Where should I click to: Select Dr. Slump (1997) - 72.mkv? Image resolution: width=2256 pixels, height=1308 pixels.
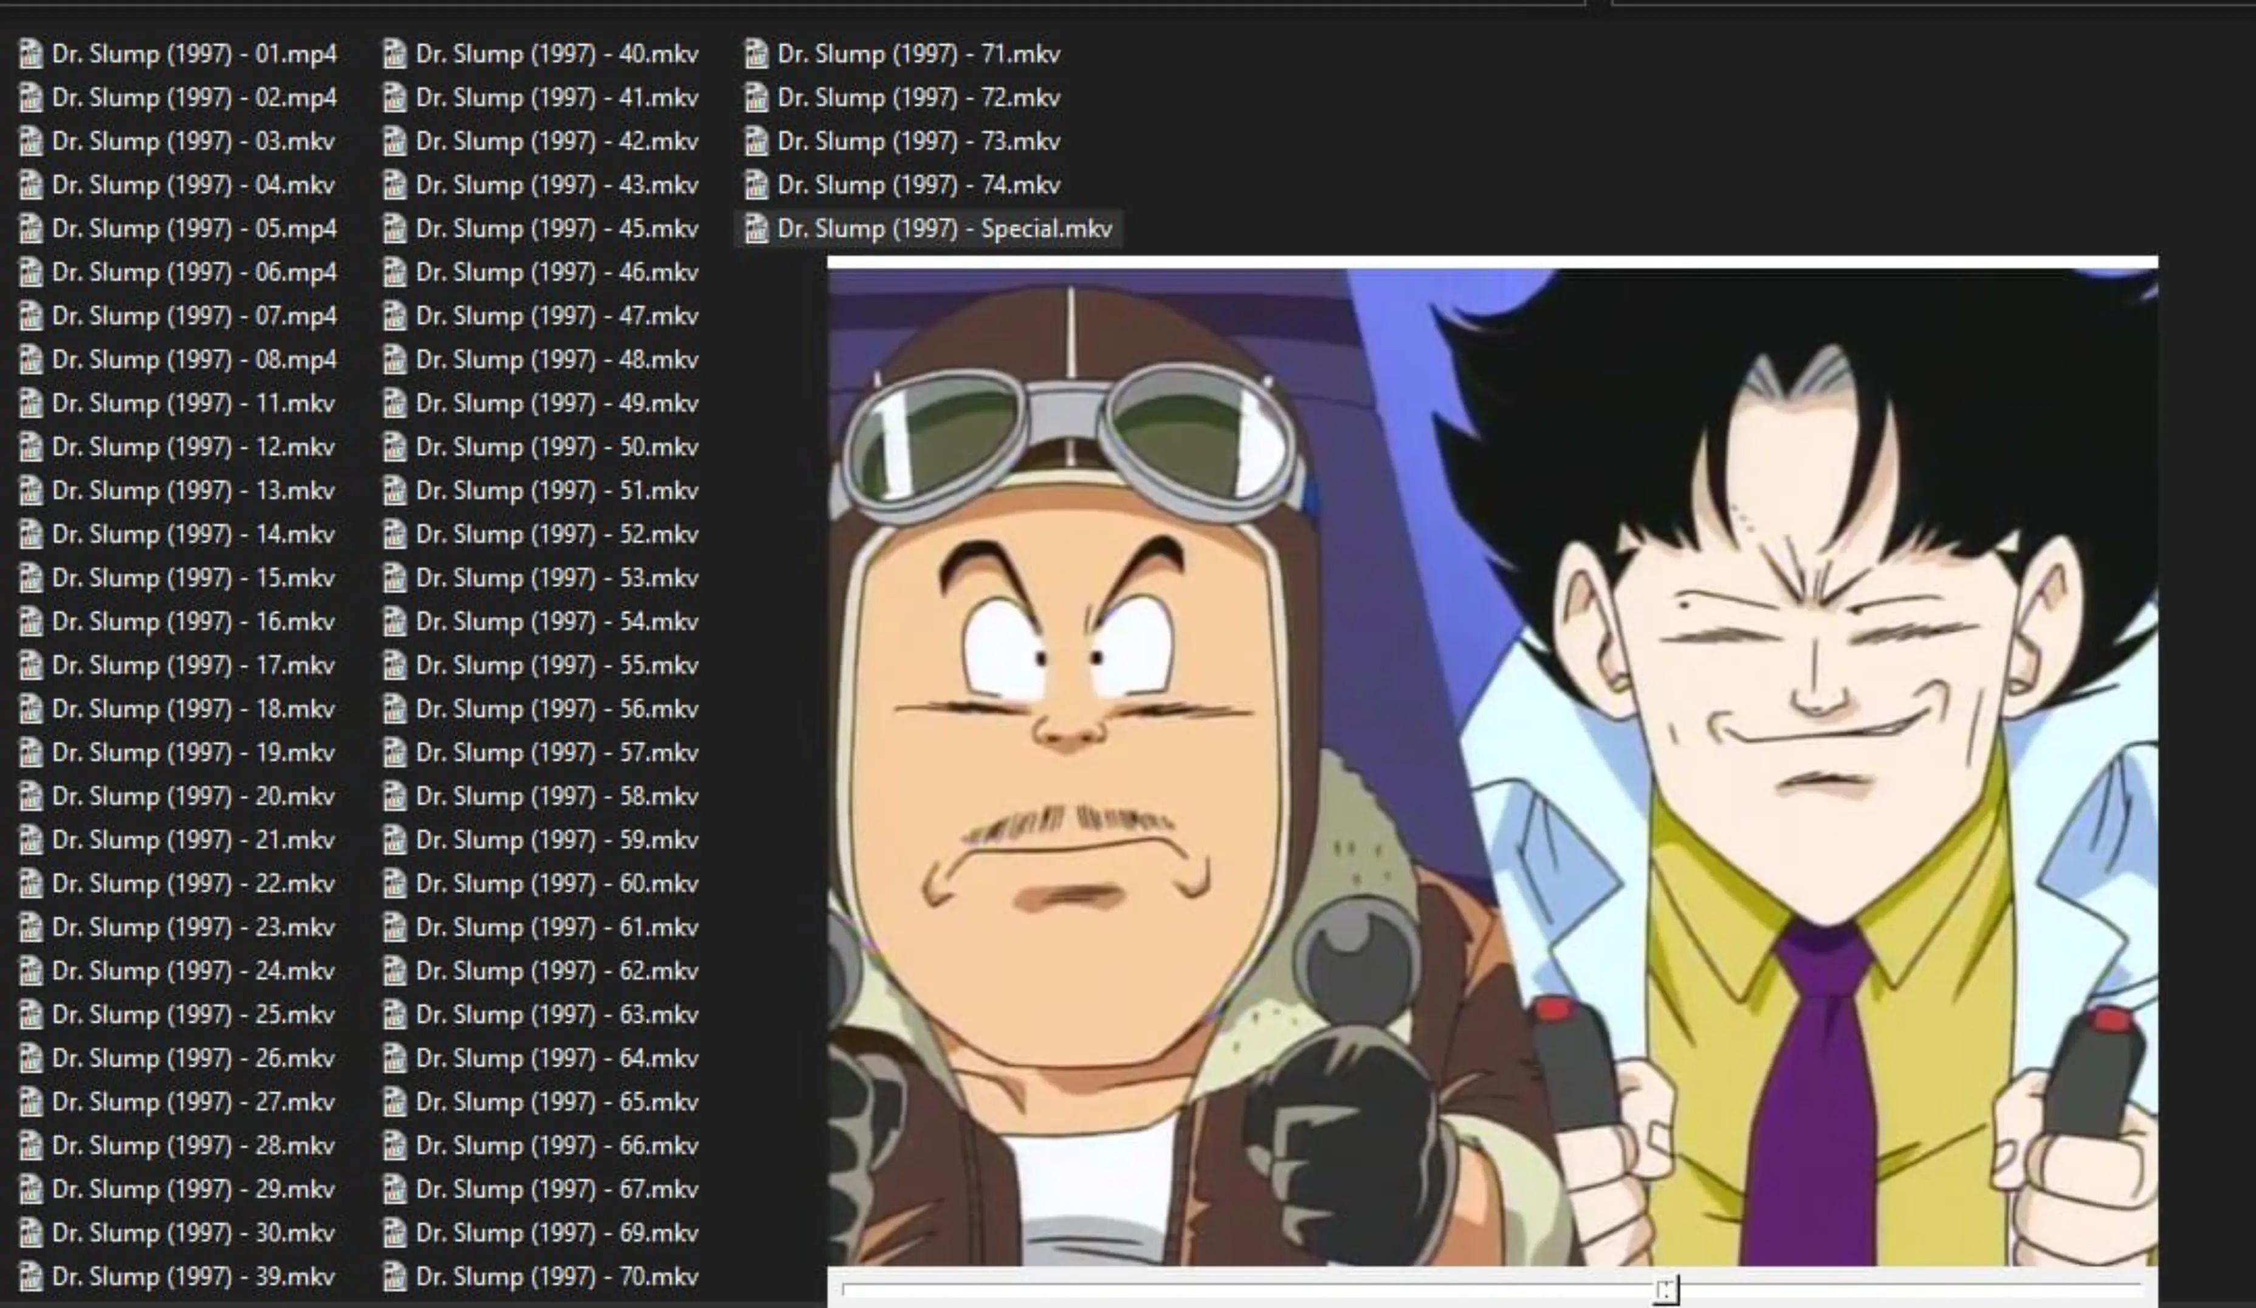click(903, 98)
